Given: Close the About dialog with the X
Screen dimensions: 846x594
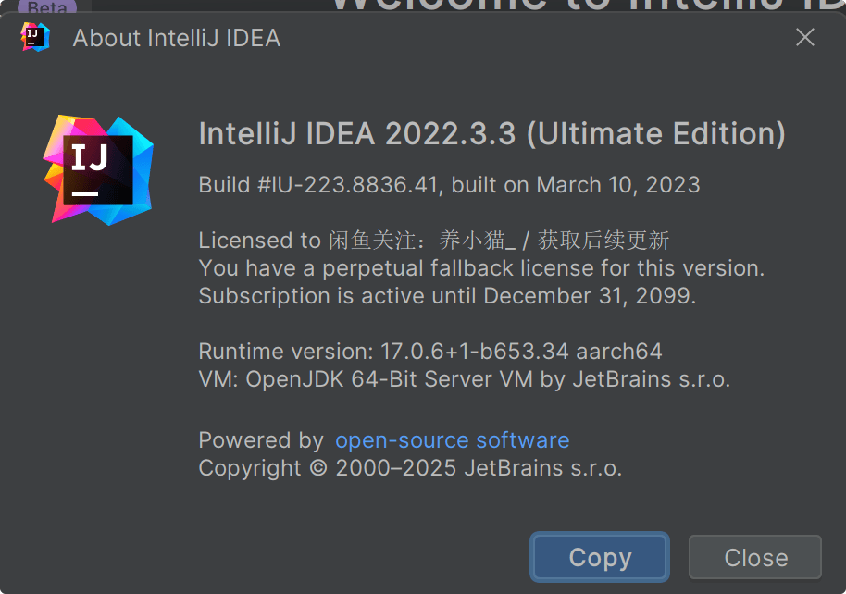Looking at the screenshot, I should 805,37.
